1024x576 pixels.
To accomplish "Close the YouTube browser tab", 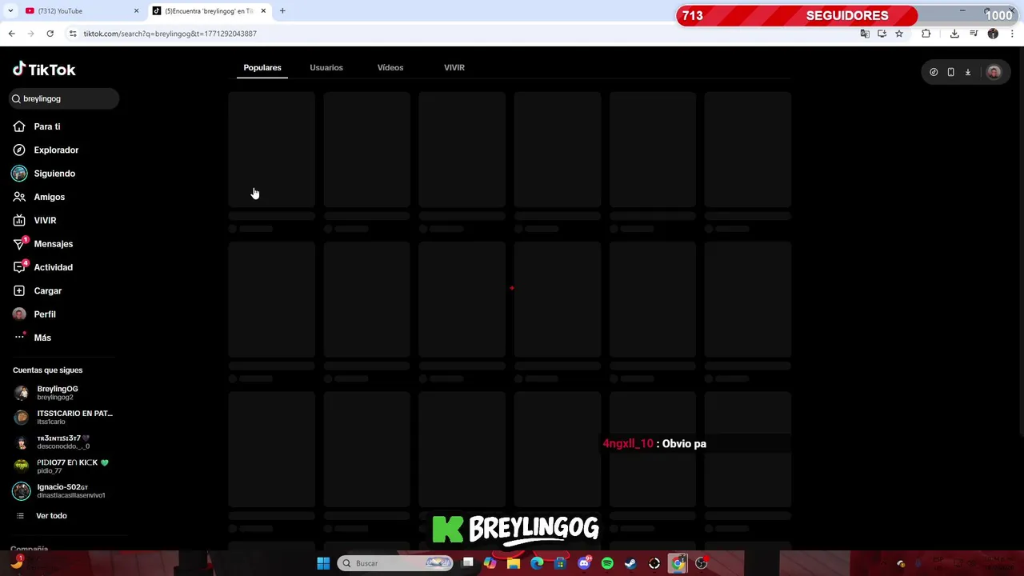I will click(136, 11).
